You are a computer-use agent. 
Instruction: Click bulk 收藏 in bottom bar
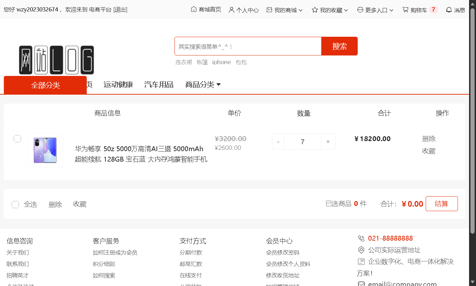click(80, 204)
